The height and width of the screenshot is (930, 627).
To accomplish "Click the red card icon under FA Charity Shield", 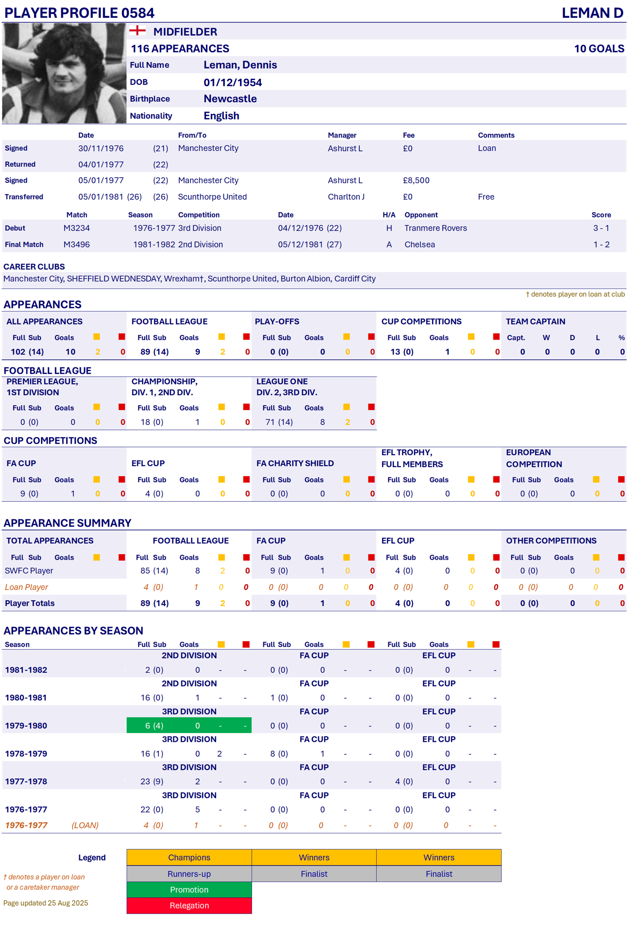I will click(x=371, y=479).
